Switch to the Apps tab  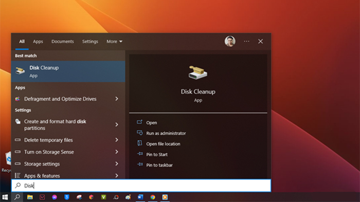[x=38, y=41]
